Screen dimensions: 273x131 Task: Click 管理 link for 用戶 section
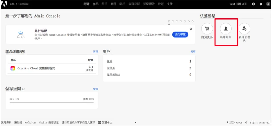(193, 51)
